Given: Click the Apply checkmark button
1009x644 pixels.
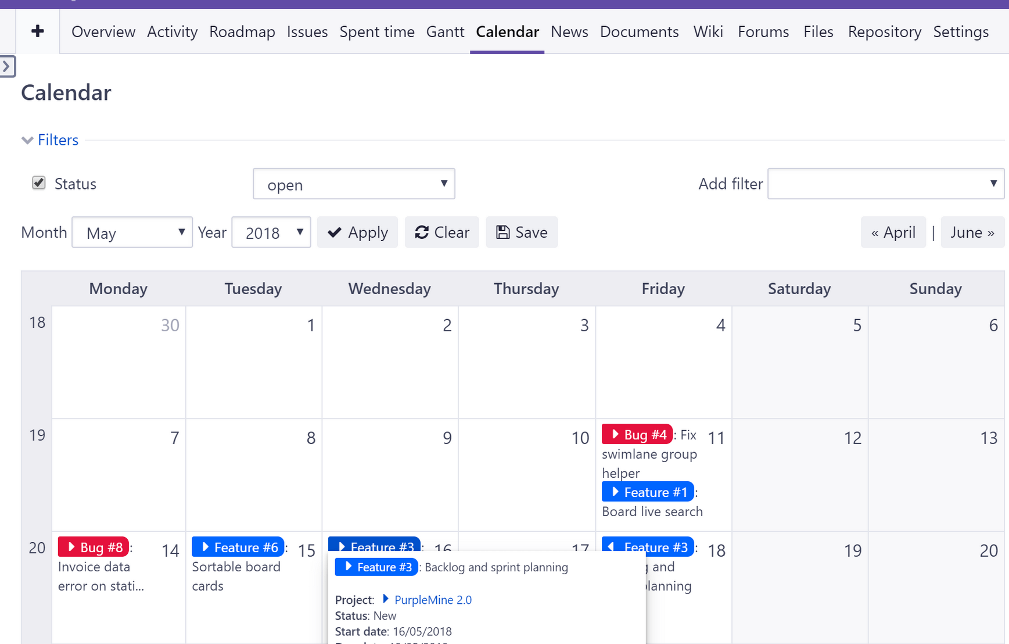Looking at the screenshot, I should (357, 232).
